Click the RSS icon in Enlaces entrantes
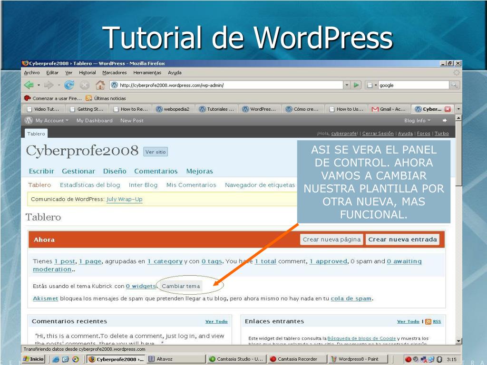 click(x=428, y=322)
